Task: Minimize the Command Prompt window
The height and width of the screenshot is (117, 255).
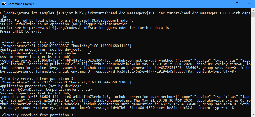Action: click(x=225, y=4)
